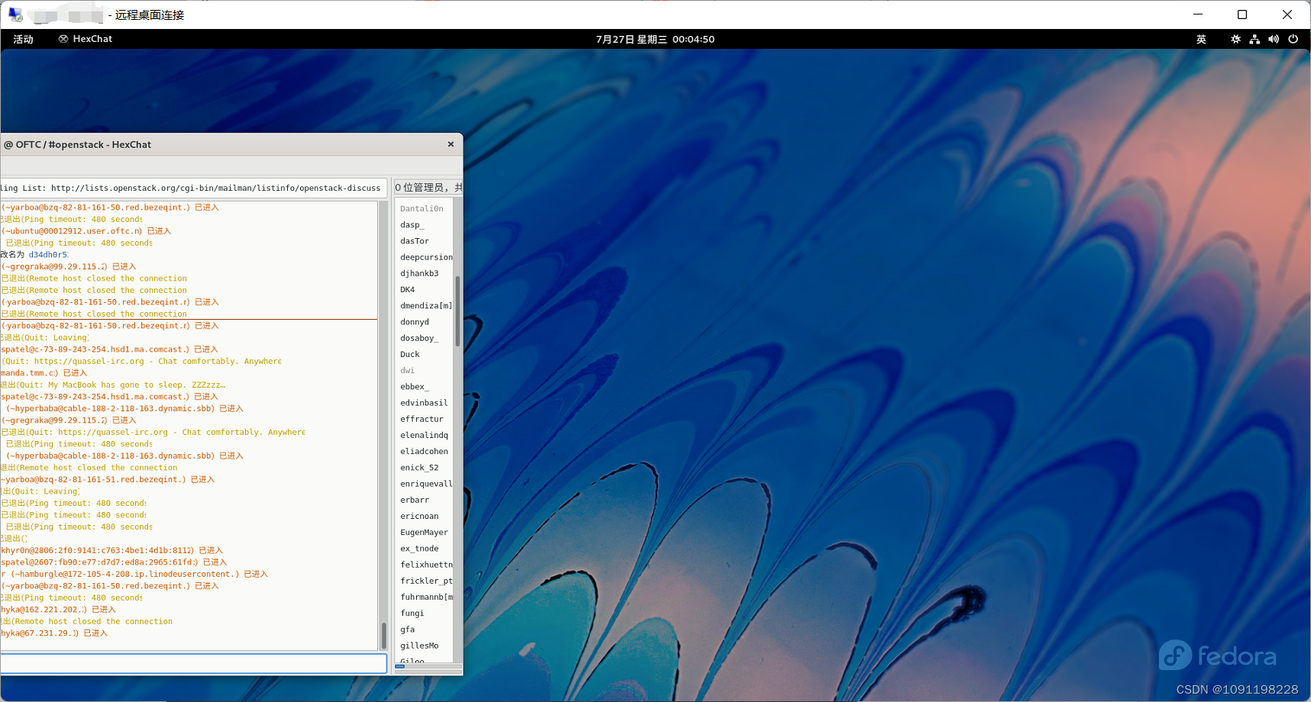Select user EugenMayer in the user list
The image size is (1311, 702).
[424, 533]
